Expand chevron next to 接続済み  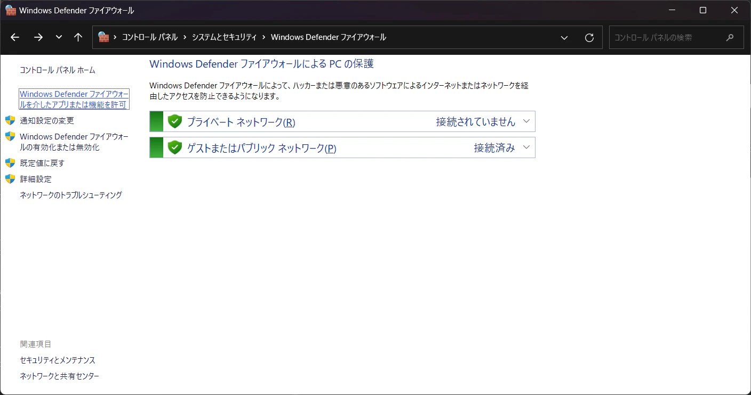pos(526,147)
